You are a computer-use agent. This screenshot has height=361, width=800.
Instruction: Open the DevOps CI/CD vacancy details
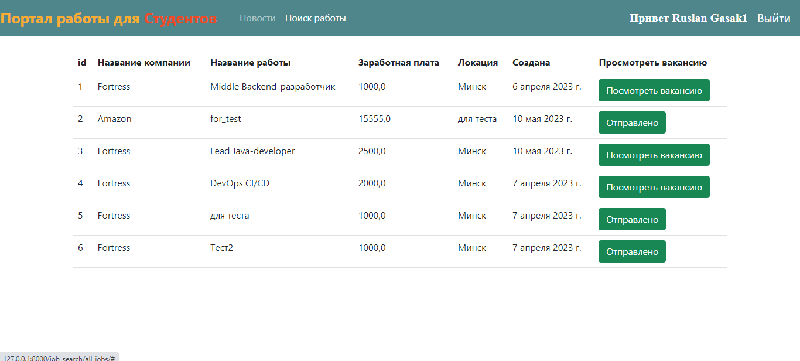click(654, 187)
